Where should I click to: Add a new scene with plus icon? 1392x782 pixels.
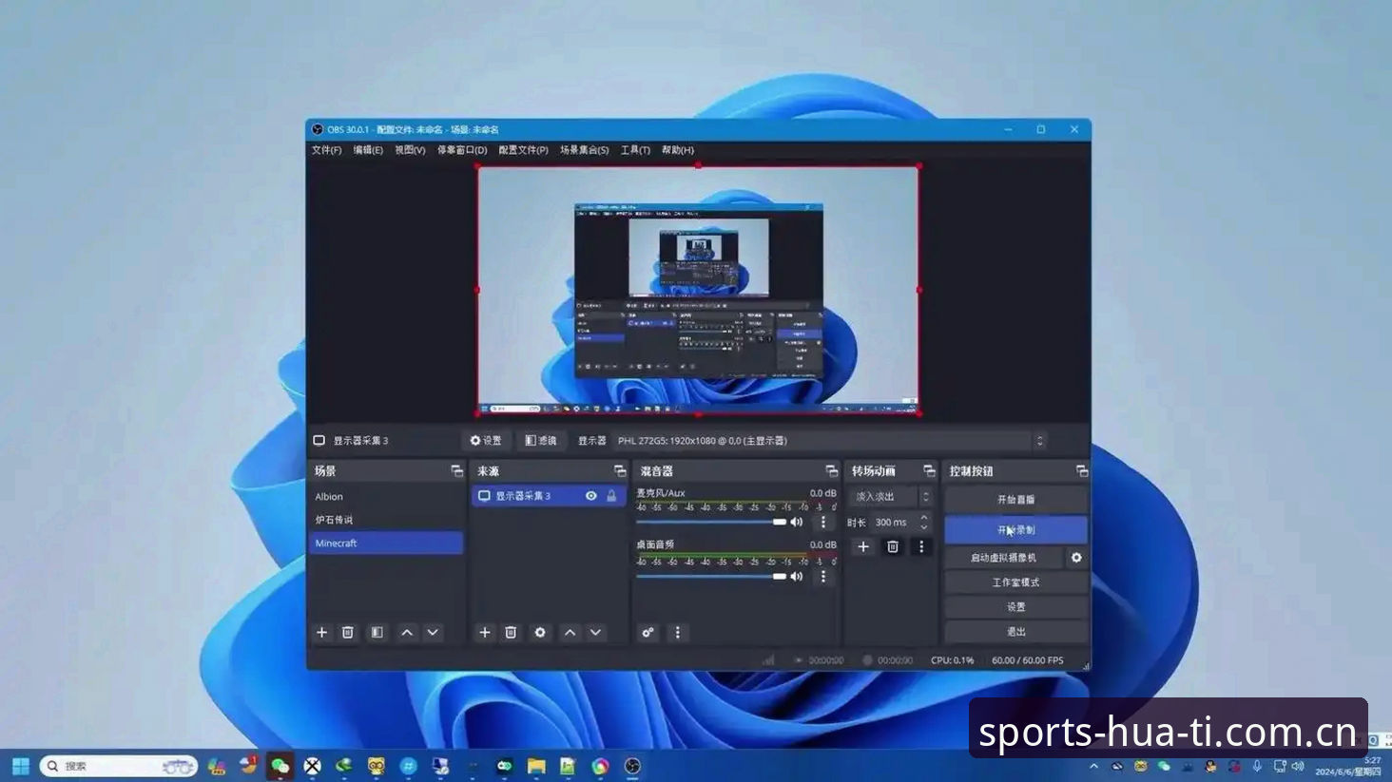tap(321, 633)
